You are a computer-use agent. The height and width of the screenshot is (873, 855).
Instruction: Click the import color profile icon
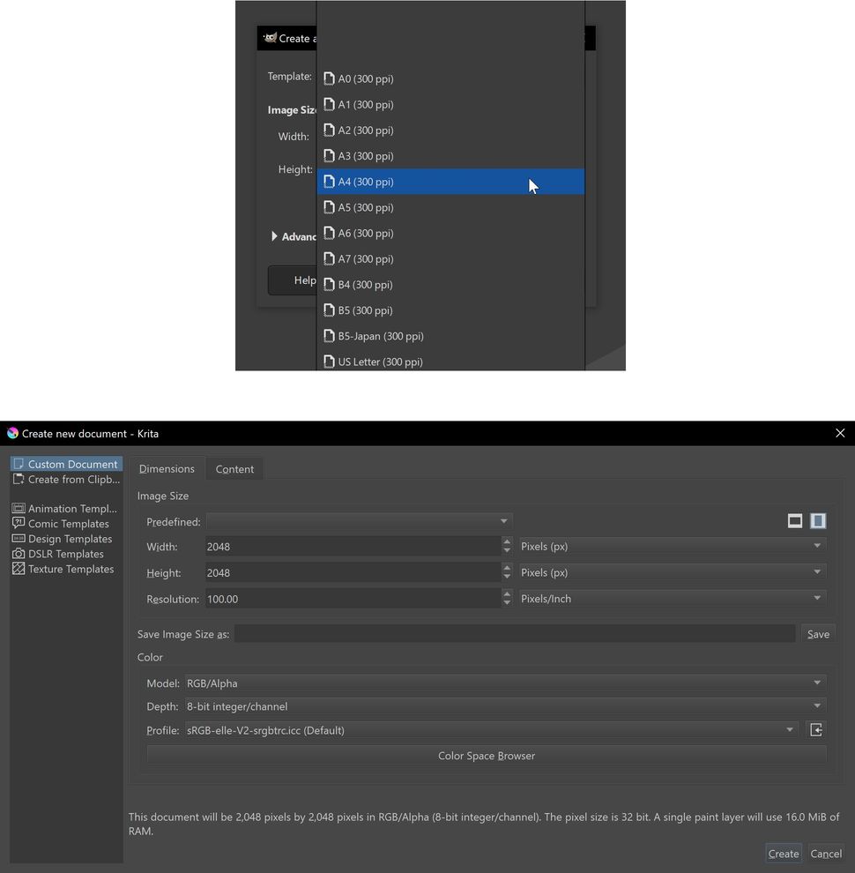(816, 729)
